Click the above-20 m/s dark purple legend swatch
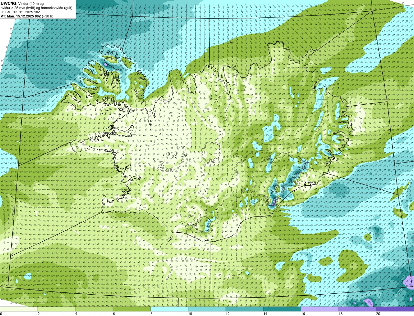 tap(395, 309)
